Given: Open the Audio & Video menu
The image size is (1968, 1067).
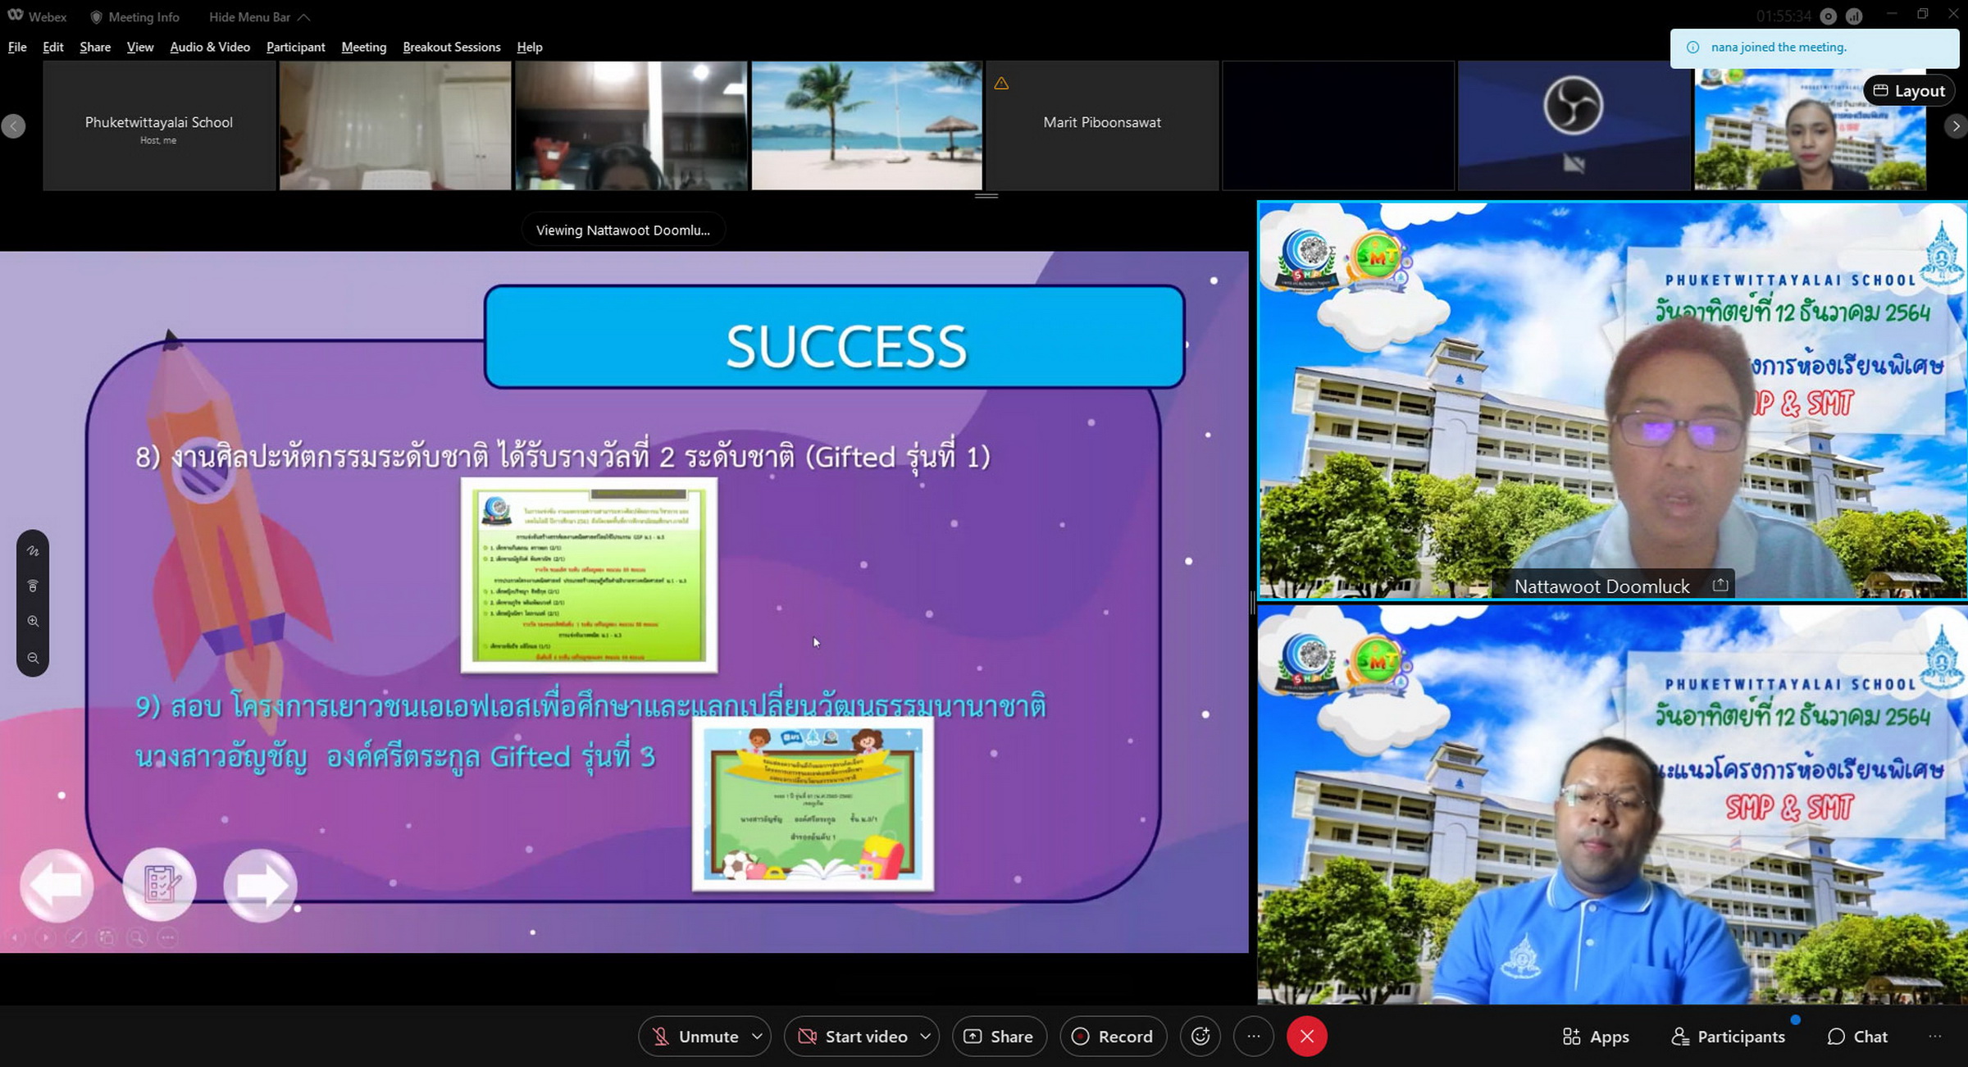Looking at the screenshot, I should [210, 47].
